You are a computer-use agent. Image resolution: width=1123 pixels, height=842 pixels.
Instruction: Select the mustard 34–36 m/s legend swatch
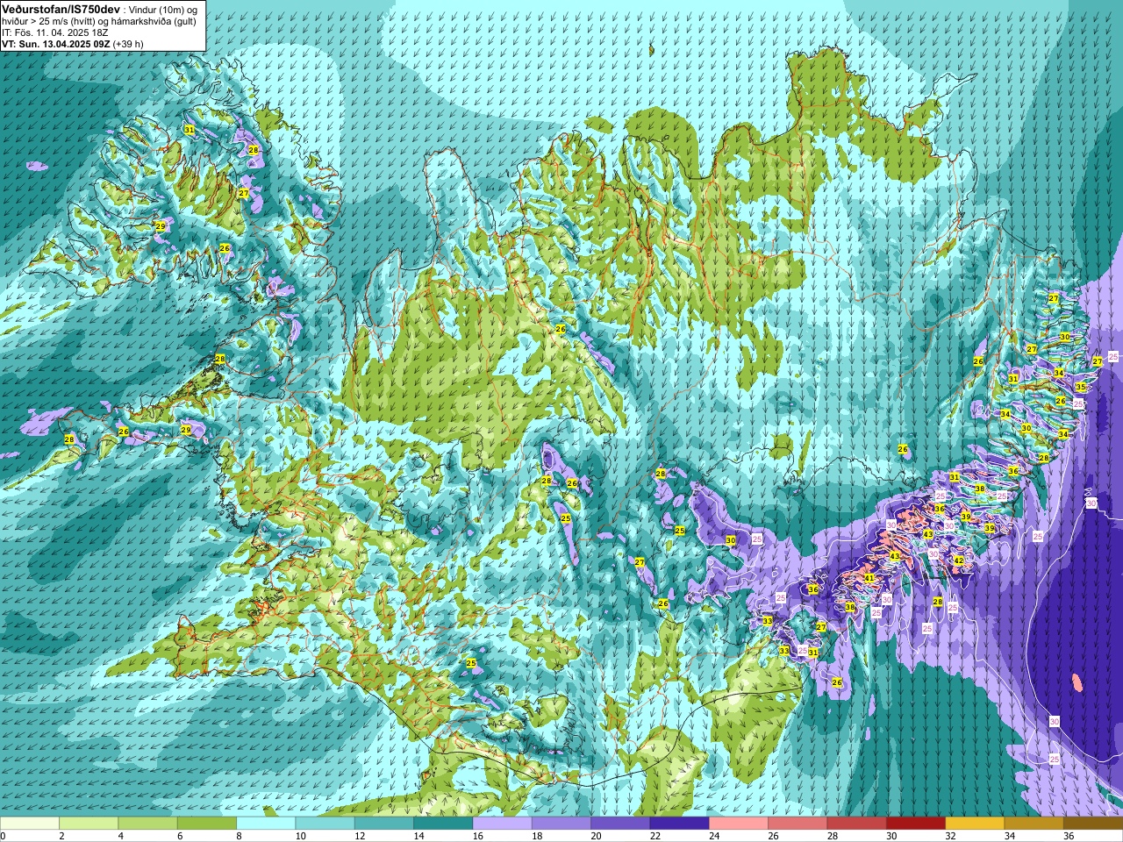click(x=1033, y=824)
